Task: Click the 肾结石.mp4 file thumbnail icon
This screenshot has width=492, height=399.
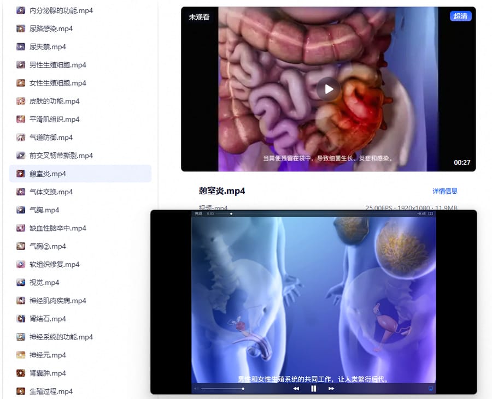Action: click(21, 319)
